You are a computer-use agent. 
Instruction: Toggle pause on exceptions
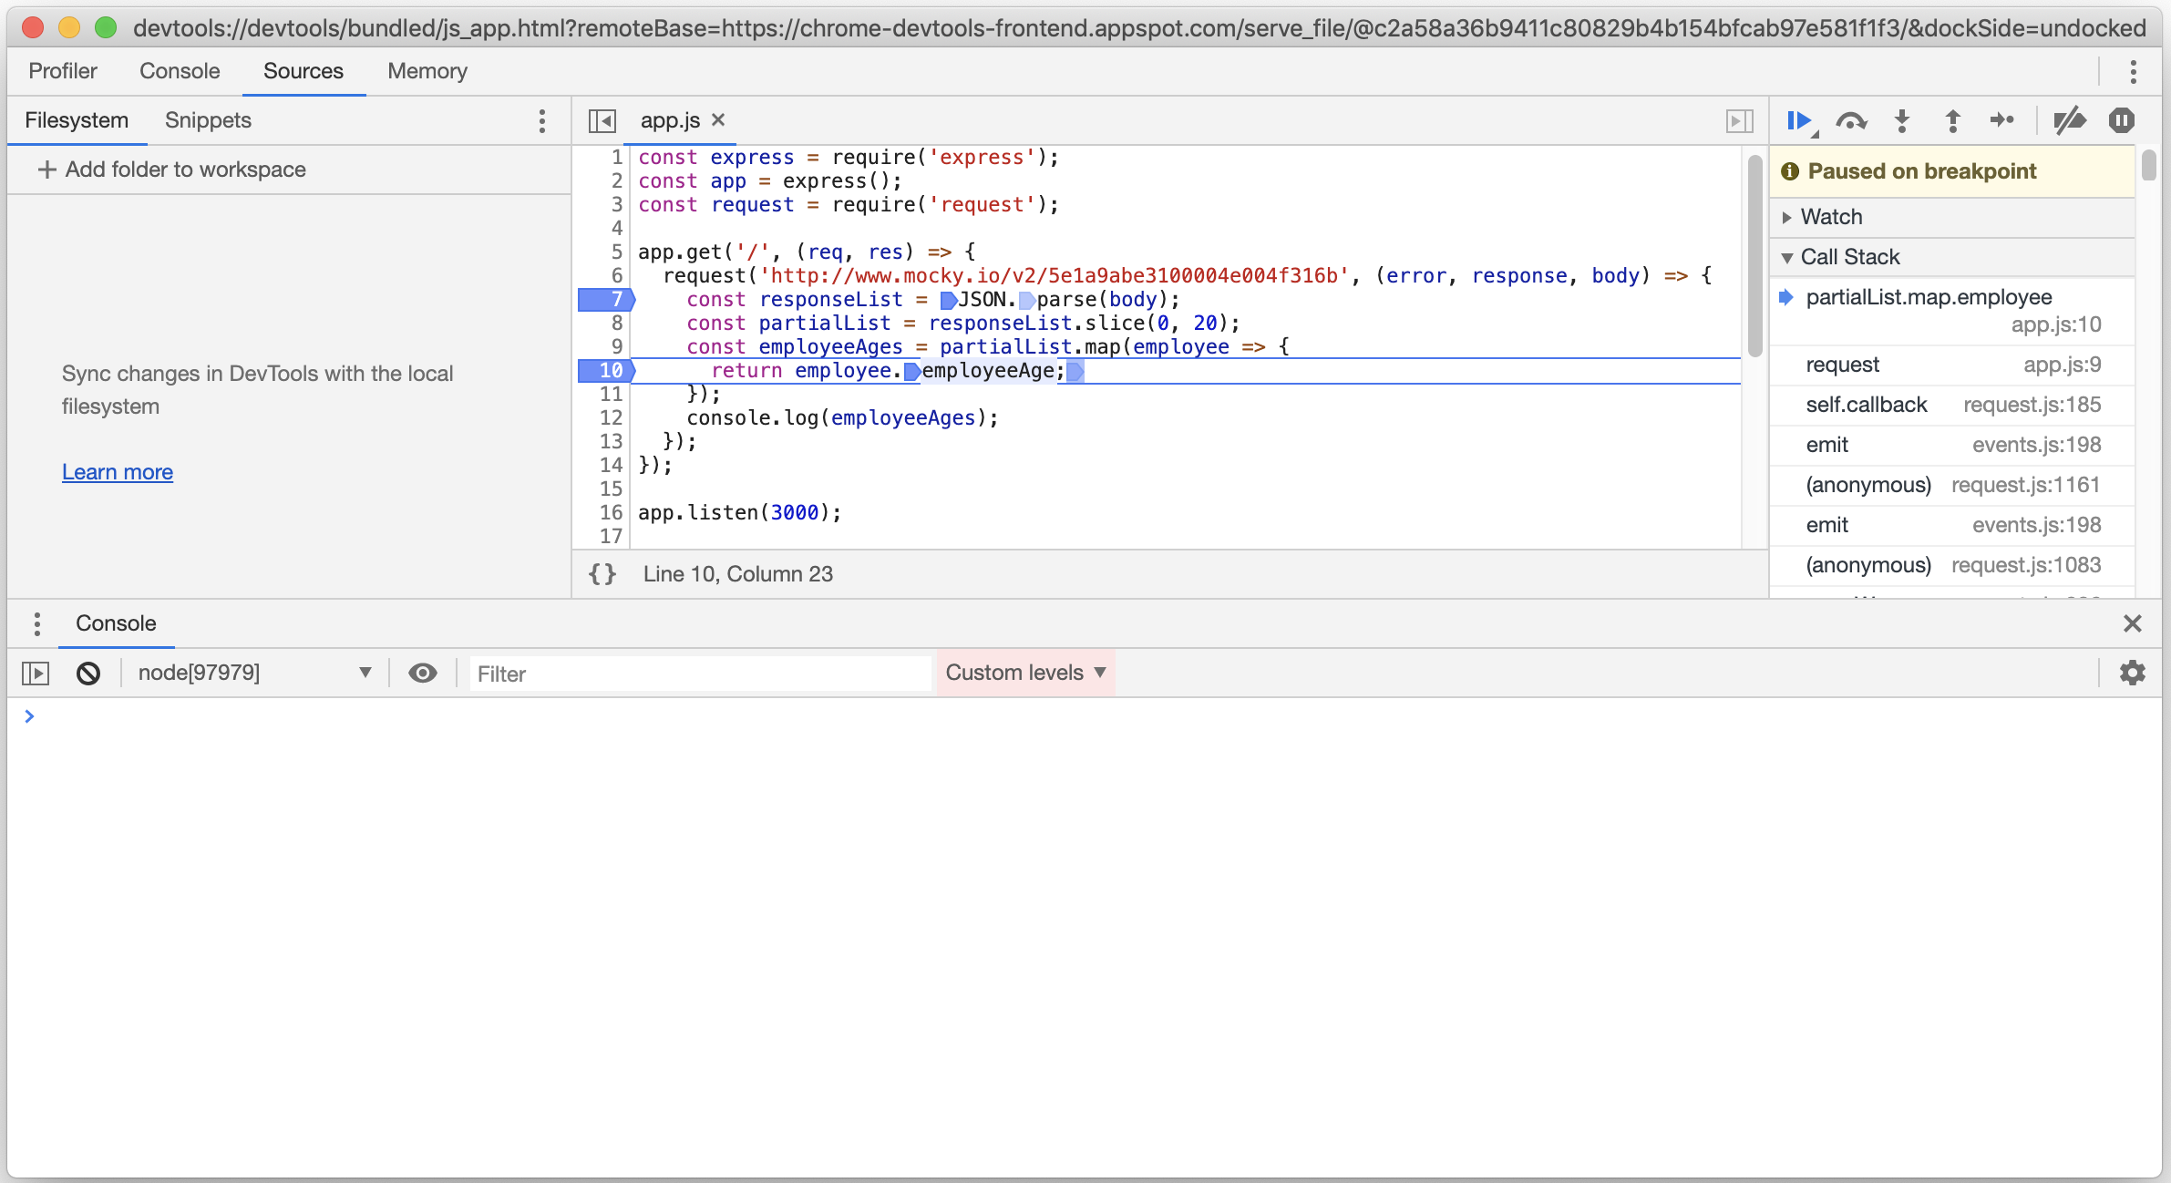(x=2122, y=121)
